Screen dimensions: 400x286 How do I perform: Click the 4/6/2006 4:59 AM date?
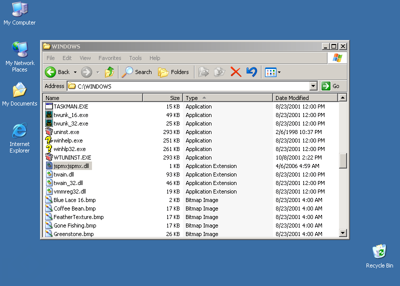point(297,166)
